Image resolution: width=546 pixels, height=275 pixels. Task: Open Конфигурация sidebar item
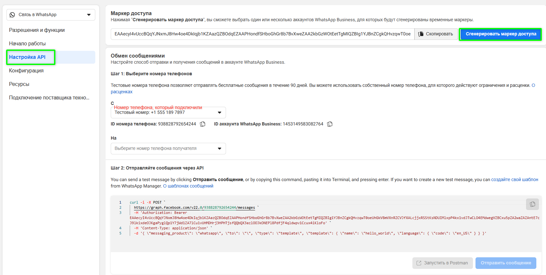click(26, 71)
